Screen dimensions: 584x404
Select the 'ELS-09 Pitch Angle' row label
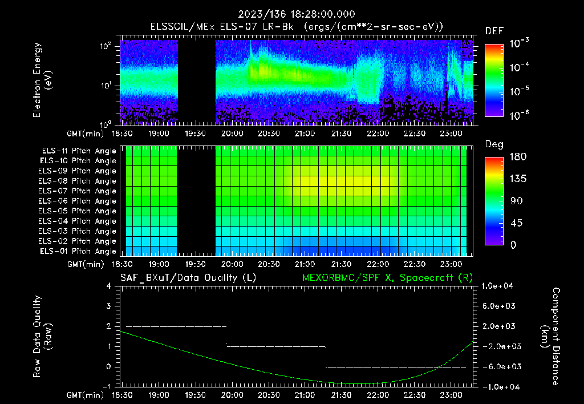pos(78,171)
